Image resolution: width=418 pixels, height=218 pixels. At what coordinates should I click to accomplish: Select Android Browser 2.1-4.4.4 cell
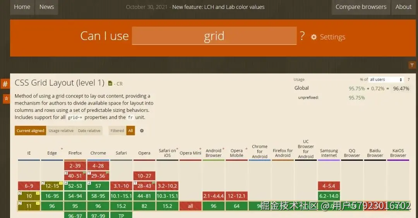pos(214,196)
